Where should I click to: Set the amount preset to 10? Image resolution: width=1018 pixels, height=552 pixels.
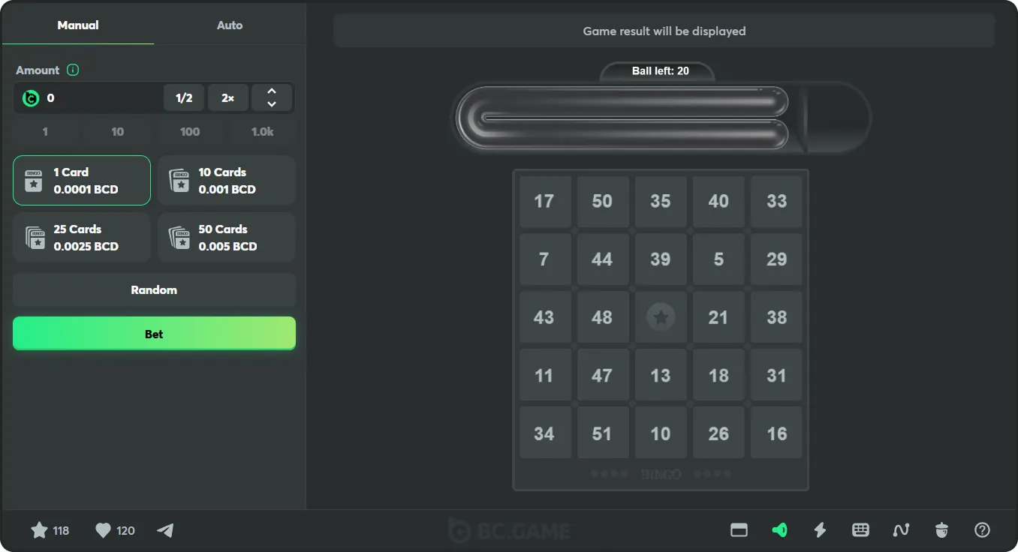(x=118, y=131)
